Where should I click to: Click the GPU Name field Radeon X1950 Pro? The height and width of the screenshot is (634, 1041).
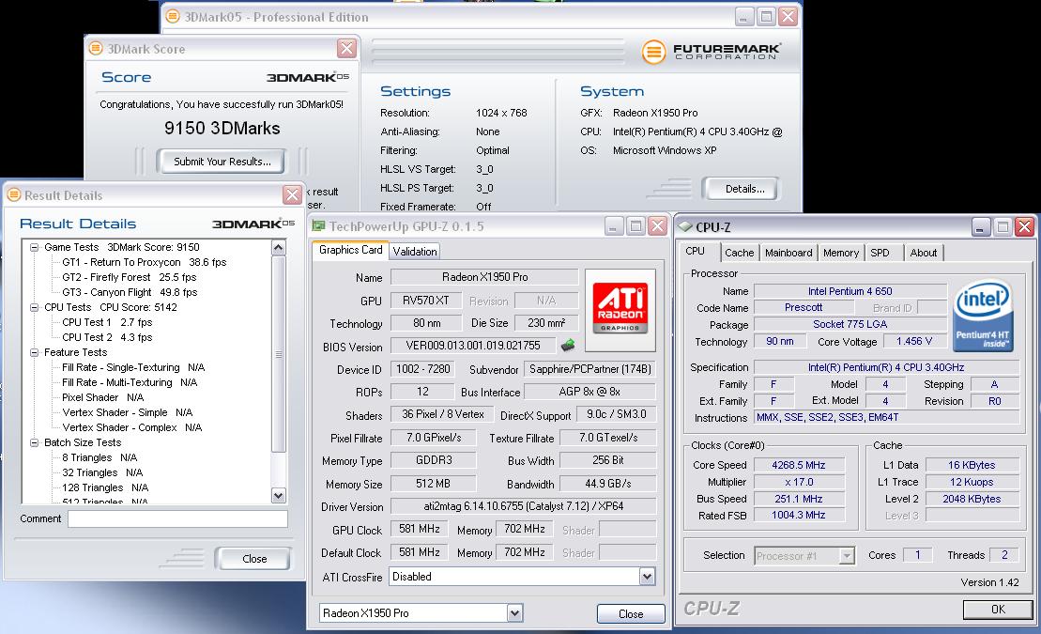pyautogui.click(x=484, y=276)
